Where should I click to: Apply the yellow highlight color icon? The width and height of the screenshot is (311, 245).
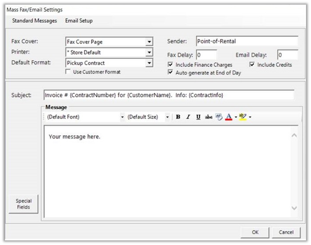click(243, 117)
